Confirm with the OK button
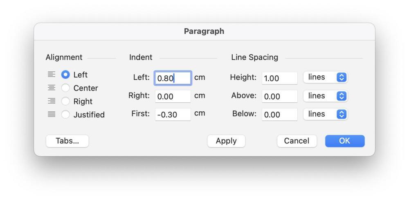This screenshot has height=201, width=409. coord(344,141)
